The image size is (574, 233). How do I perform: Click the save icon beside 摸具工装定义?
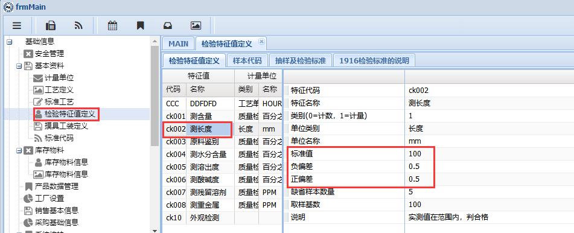point(37,126)
